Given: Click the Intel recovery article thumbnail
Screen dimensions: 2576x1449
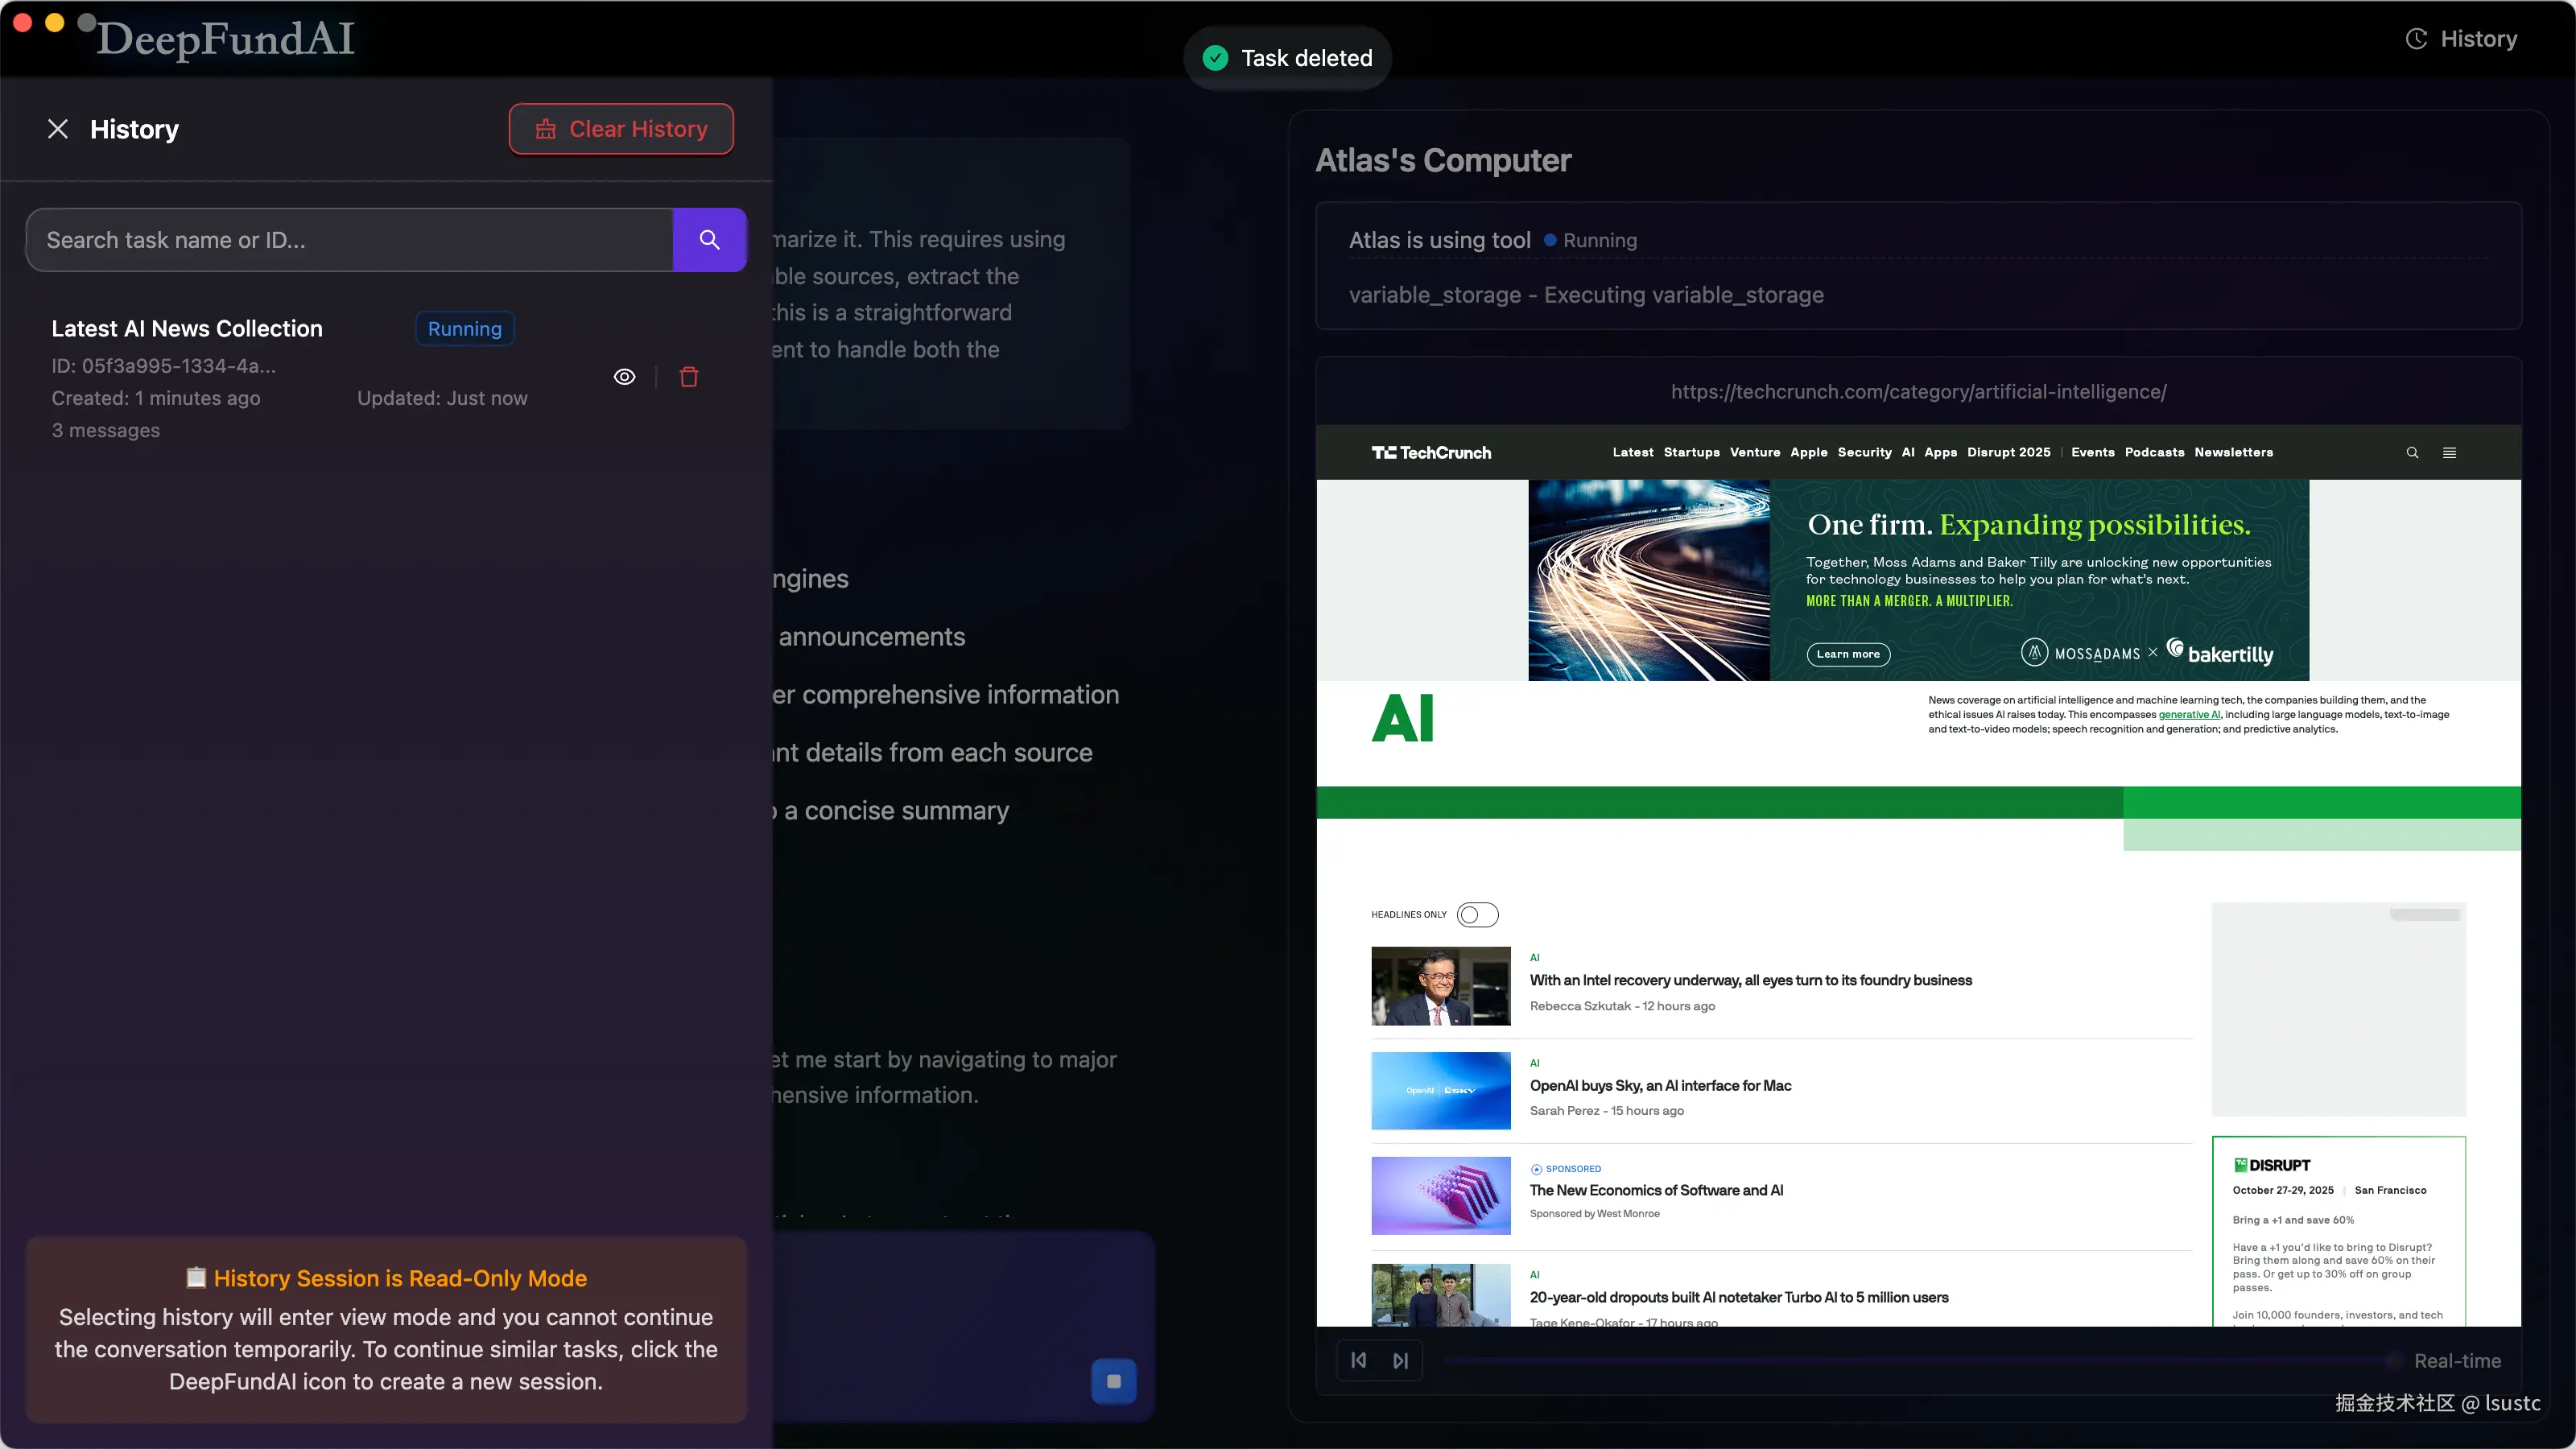Looking at the screenshot, I should [x=1440, y=986].
